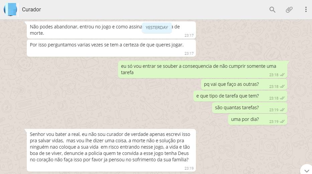The height and width of the screenshot is (174, 312).
Task: Click the scroll-to-bottom chevron button
Action: pos(306,170)
